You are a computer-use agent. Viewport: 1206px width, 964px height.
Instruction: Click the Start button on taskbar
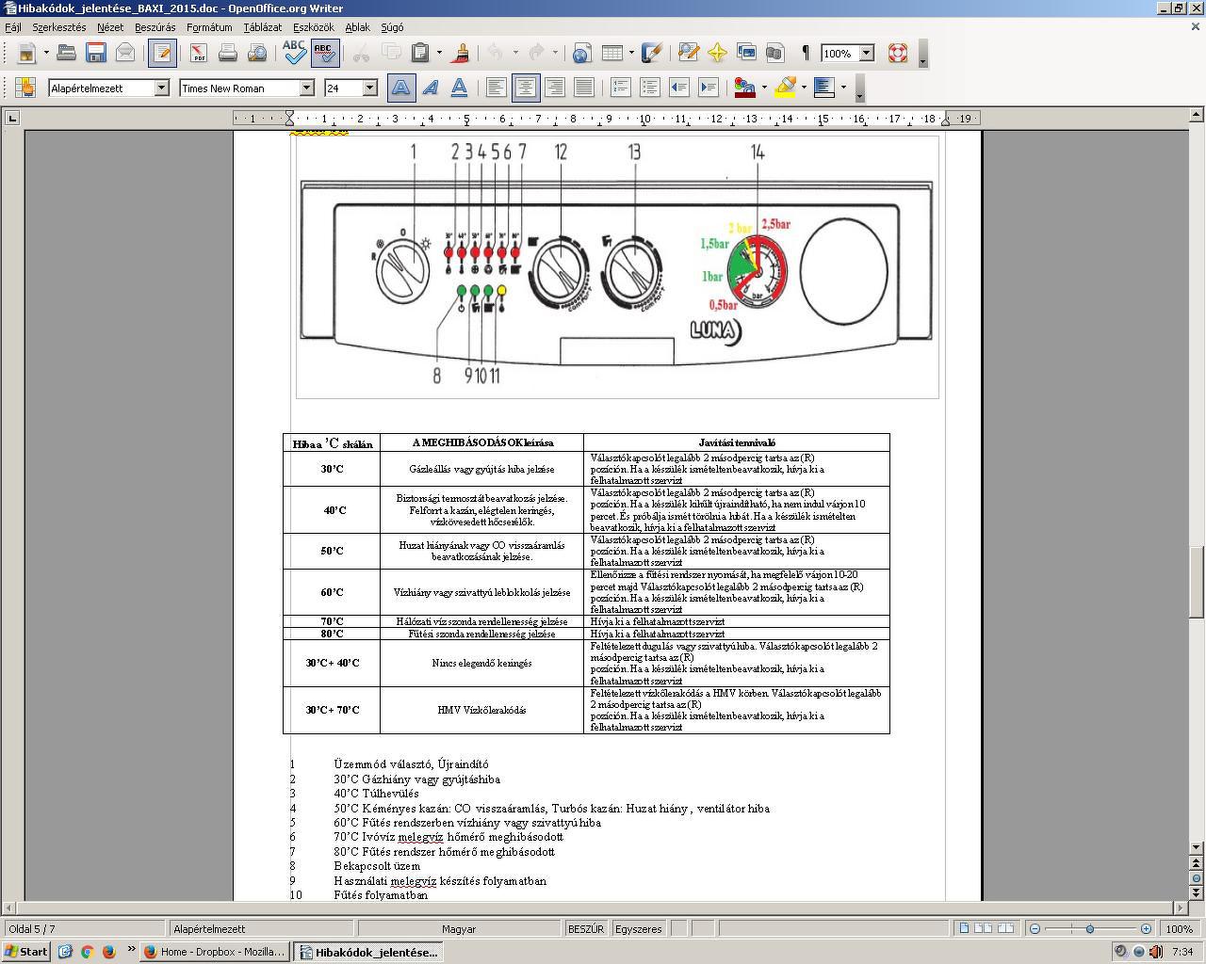click(x=26, y=952)
